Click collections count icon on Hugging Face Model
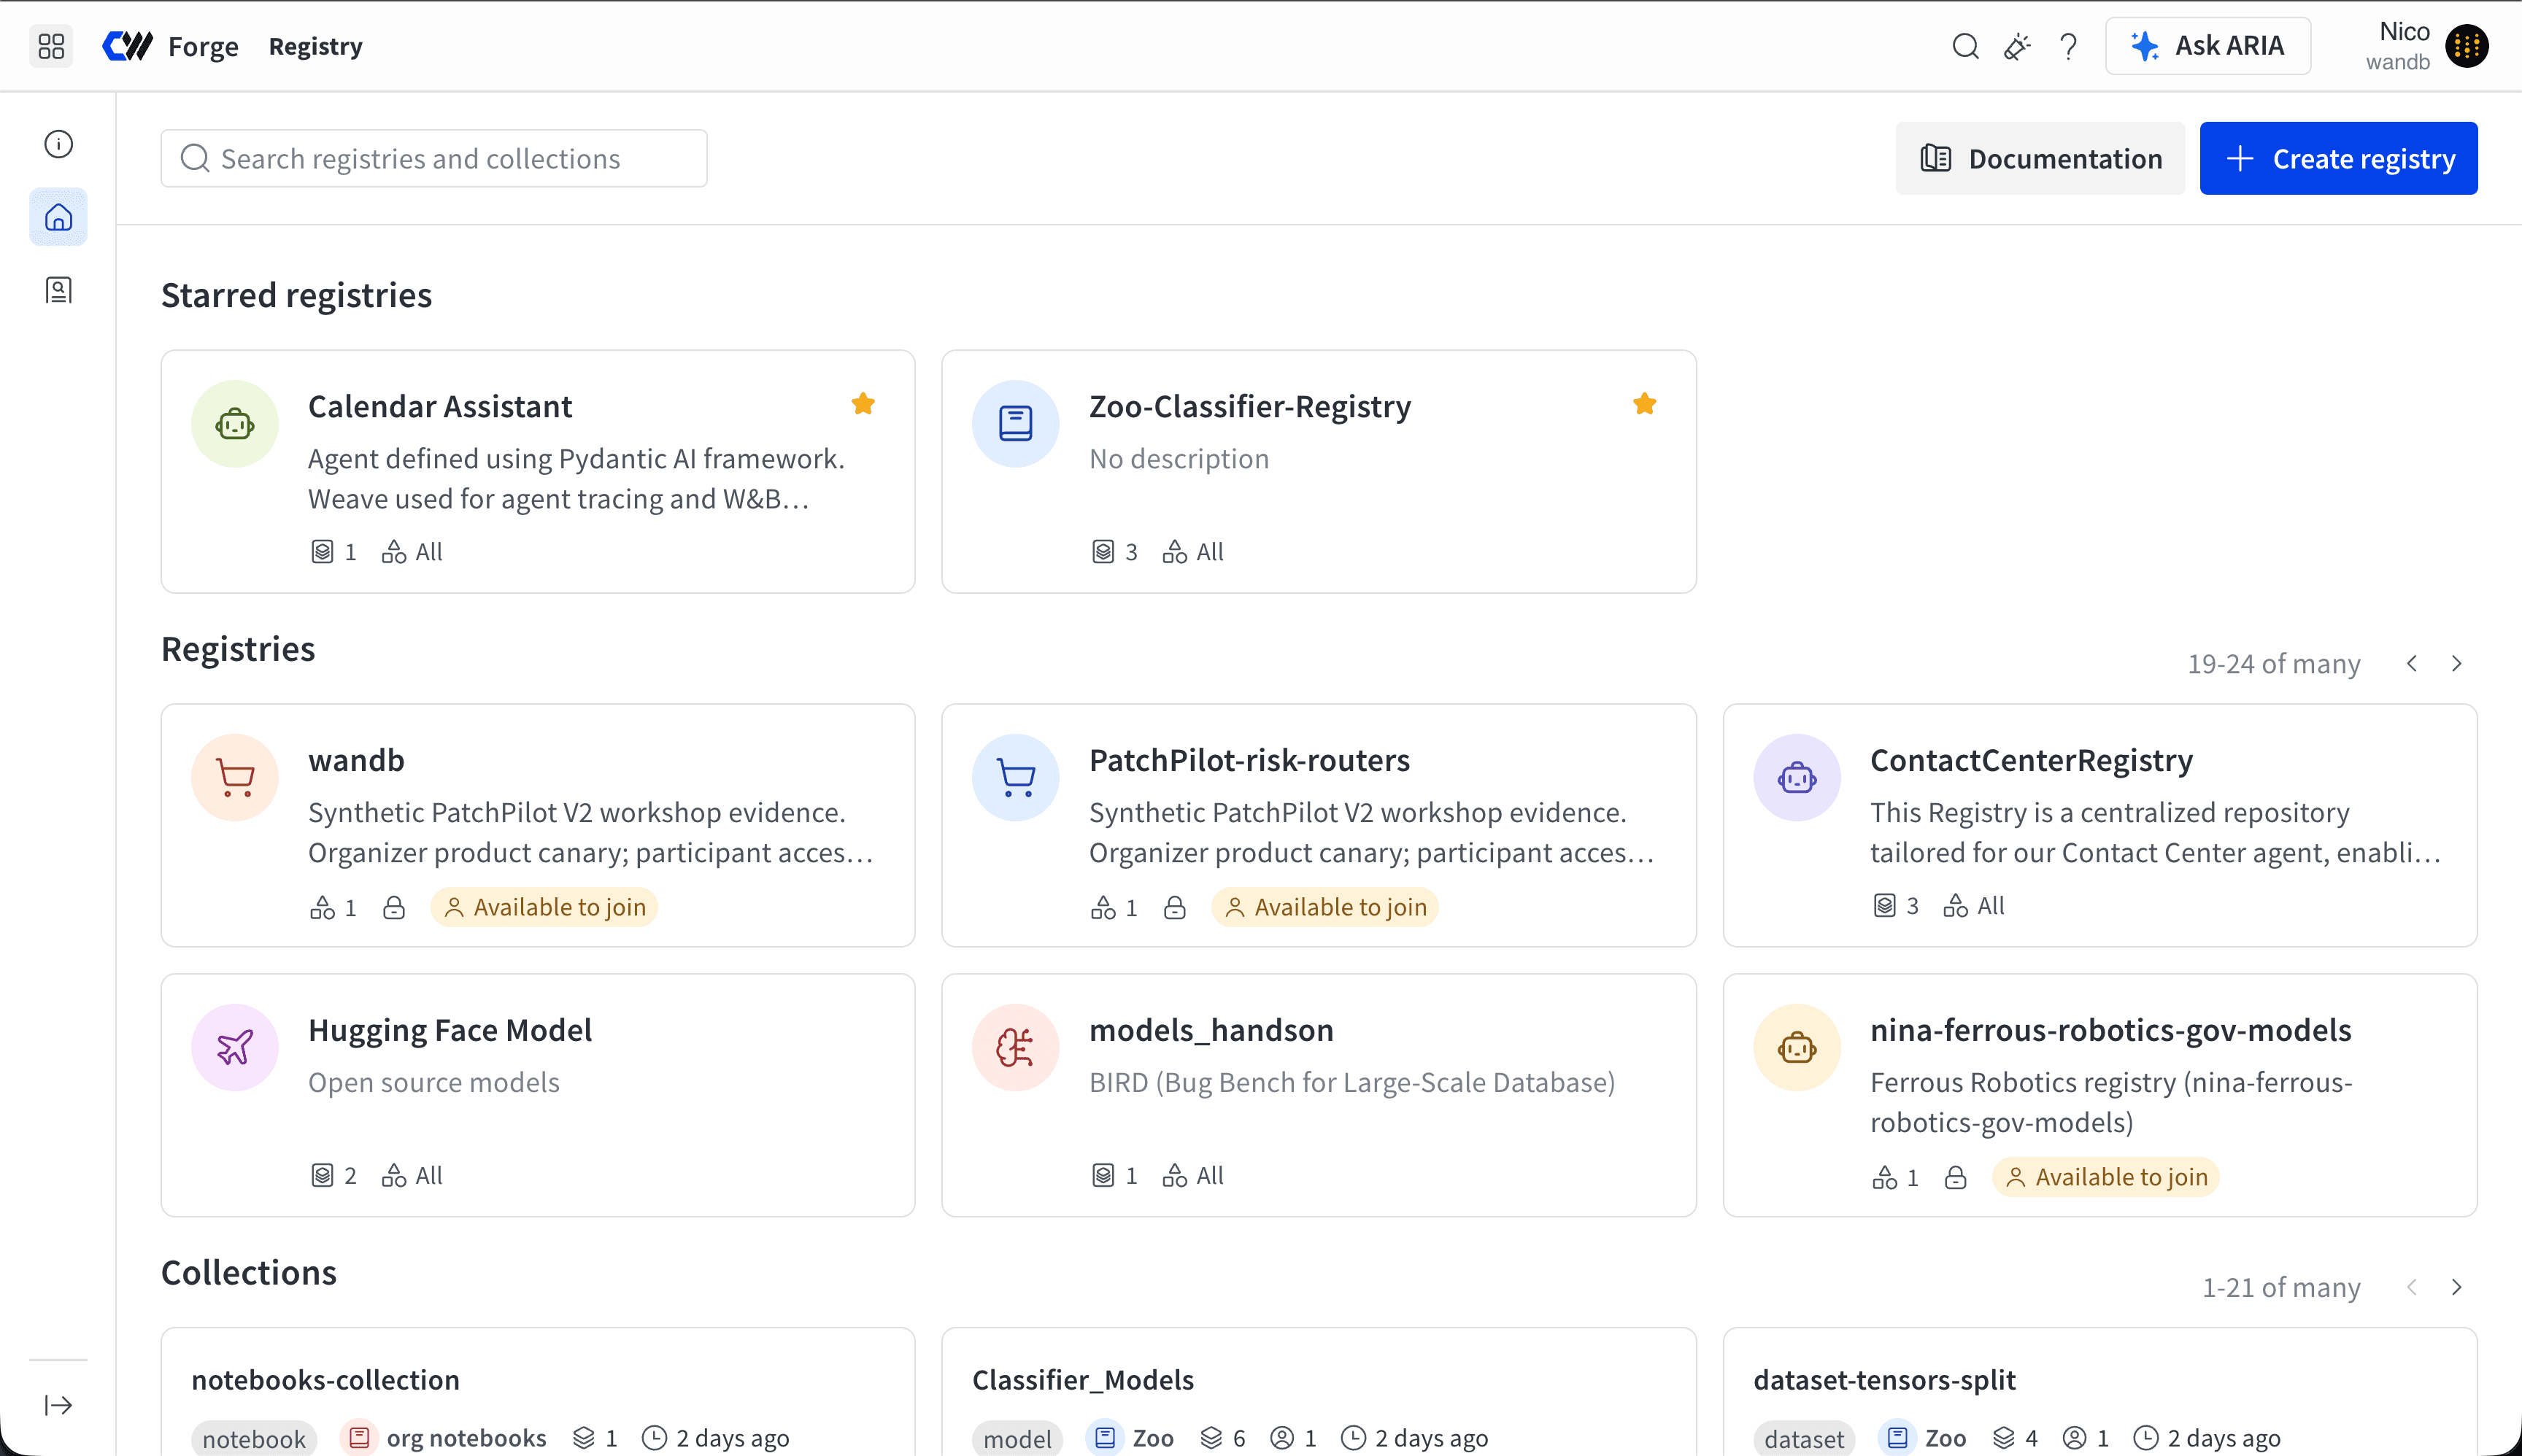This screenshot has width=2522, height=1456. (321, 1176)
